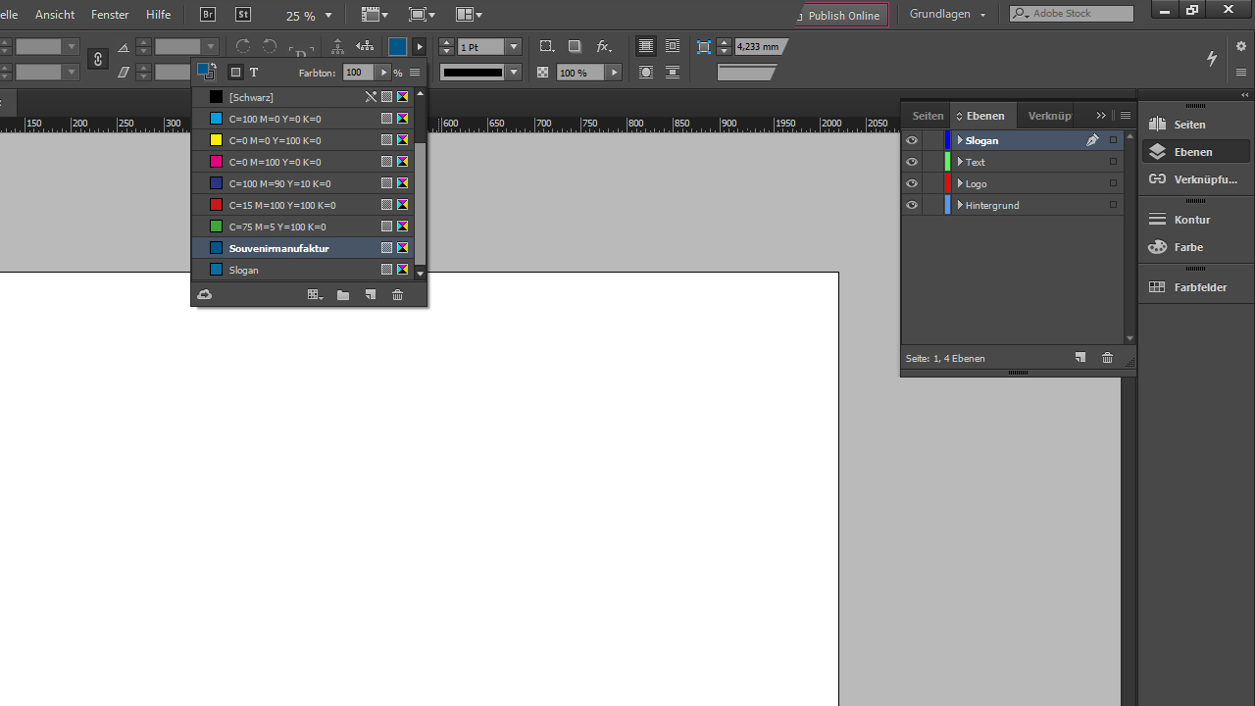Image resolution: width=1255 pixels, height=706 pixels.
Task: Select the Farbfelder panel icon
Action: (1195, 286)
